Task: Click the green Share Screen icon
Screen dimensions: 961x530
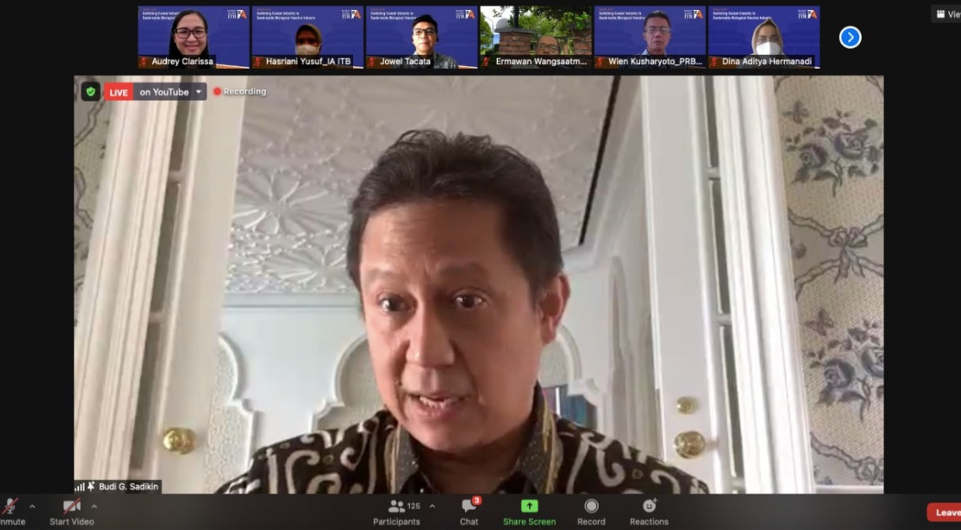Action: coord(529,506)
